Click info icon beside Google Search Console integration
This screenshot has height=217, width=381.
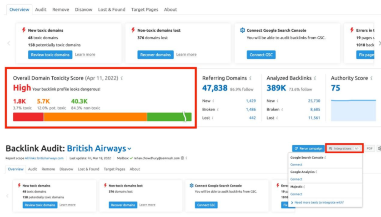(325, 157)
